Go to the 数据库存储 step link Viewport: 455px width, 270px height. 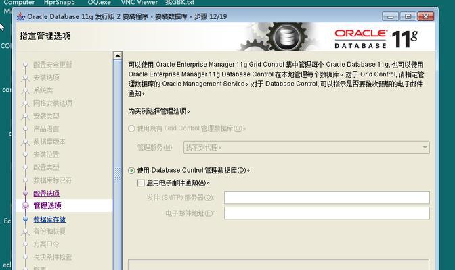click(49, 219)
